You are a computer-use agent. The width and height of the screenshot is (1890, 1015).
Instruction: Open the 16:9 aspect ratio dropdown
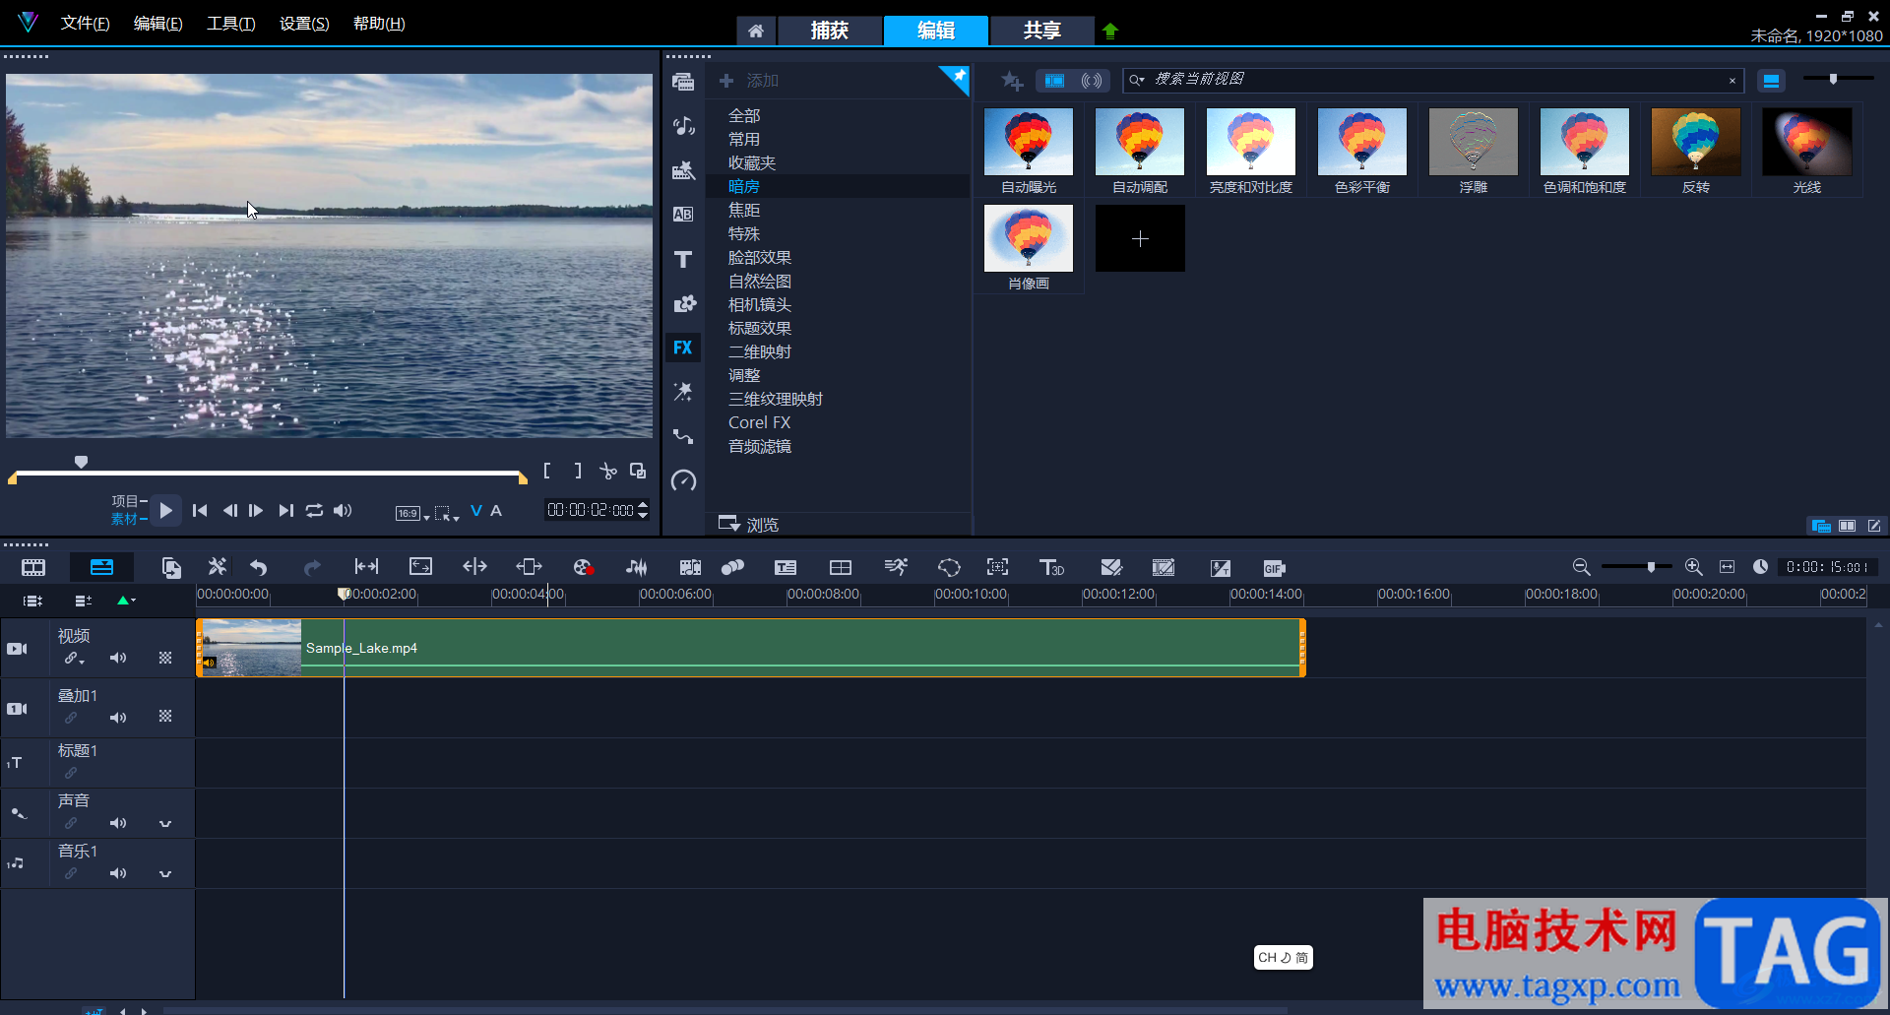tap(412, 513)
